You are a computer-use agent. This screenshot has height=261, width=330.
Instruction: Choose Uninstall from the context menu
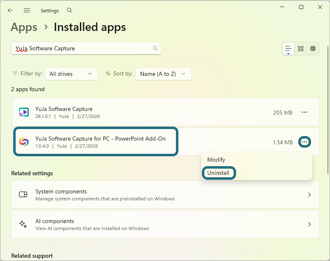[x=218, y=173]
